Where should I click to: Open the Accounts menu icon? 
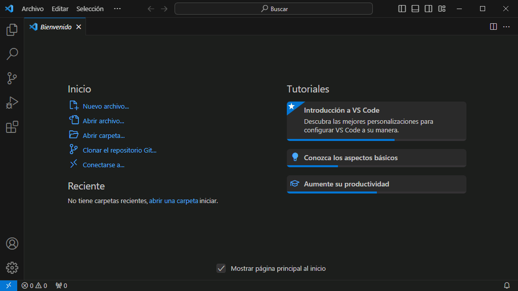[12, 244]
